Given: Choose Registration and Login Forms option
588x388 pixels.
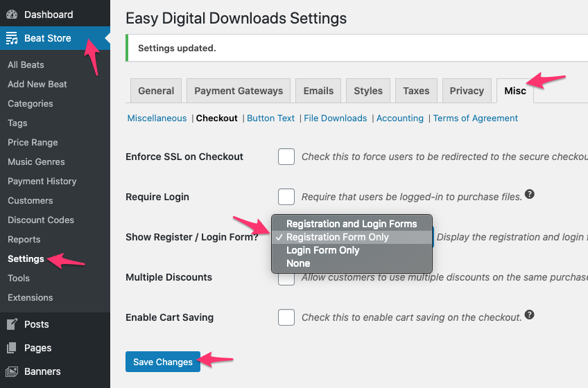Looking at the screenshot, I should [x=352, y=224].
